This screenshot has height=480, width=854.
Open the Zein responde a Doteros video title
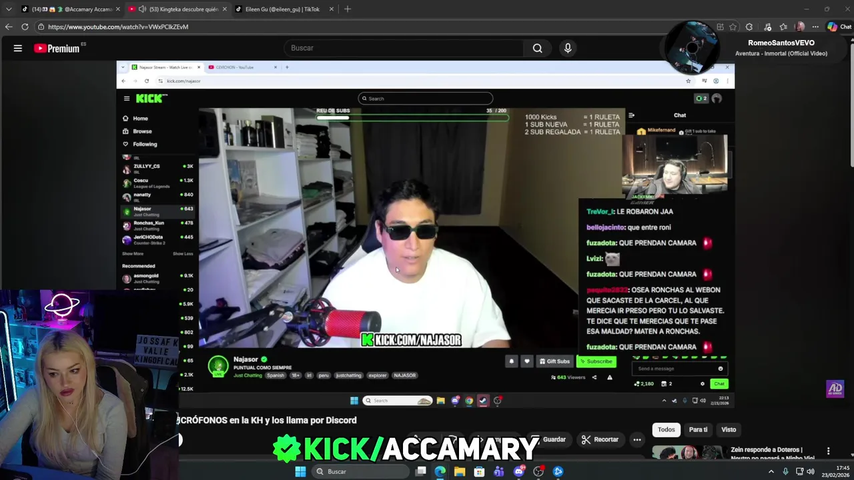coord(773,453)
